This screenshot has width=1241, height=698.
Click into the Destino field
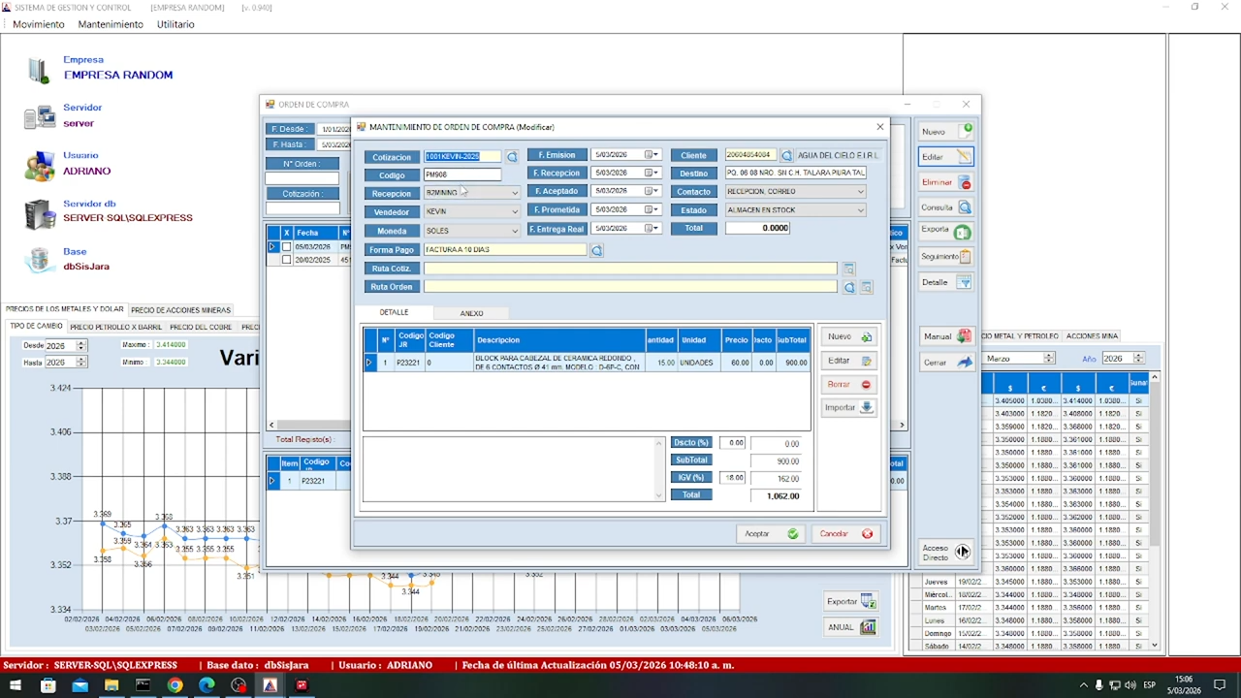795,173
